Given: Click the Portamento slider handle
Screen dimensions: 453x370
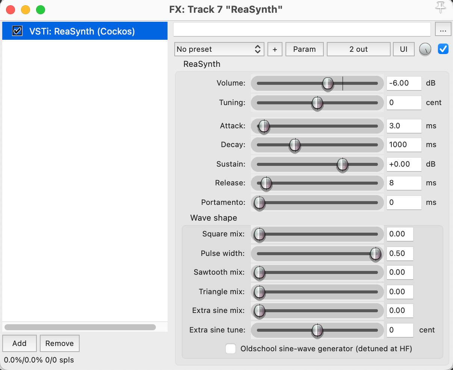Looking at the screenshot, I should pyautogui.click(x=260, y=203).
